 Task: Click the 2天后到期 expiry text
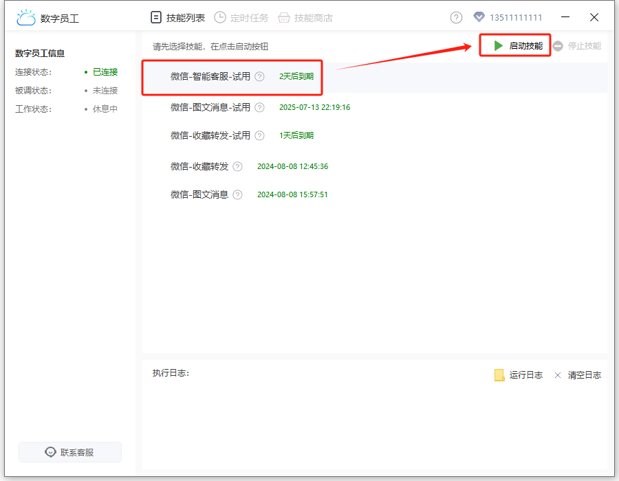(x=296, y=76)
